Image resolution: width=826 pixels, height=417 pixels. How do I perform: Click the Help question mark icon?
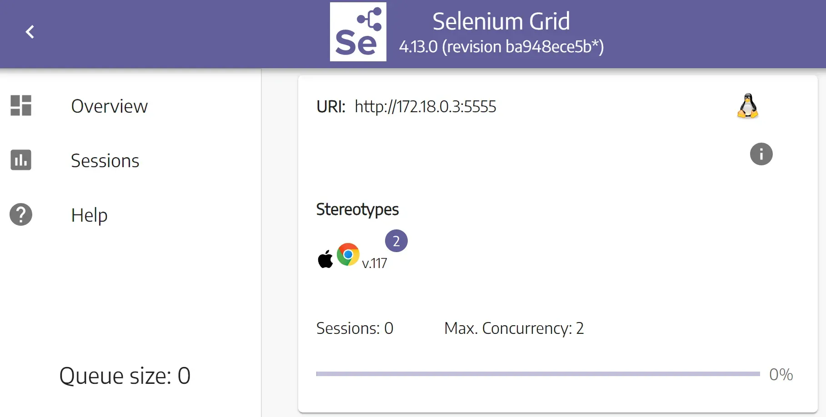pyautogui.click(x=21, y=214)
